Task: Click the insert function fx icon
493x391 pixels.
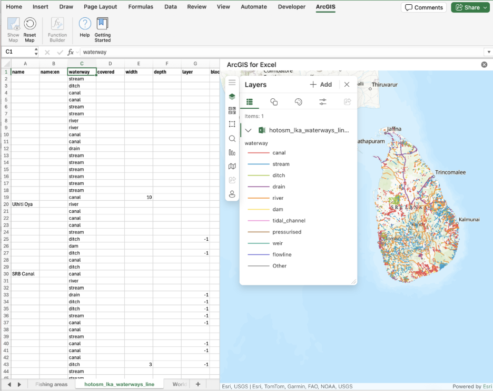Action: tap(71, 52)
